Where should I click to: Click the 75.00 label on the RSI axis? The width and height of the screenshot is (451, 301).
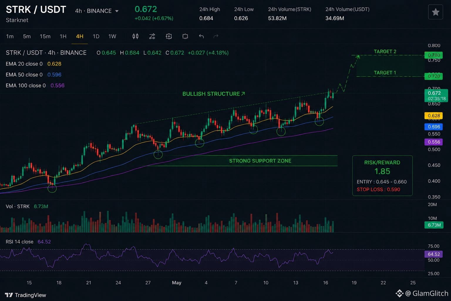click(434, 246)
